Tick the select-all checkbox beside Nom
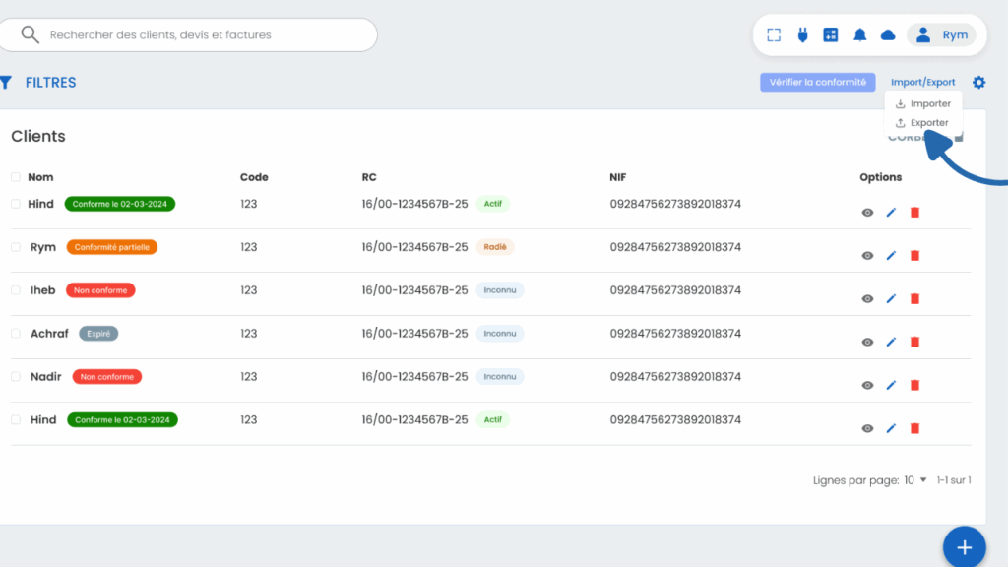1008x567 pixels. point(16,178)
